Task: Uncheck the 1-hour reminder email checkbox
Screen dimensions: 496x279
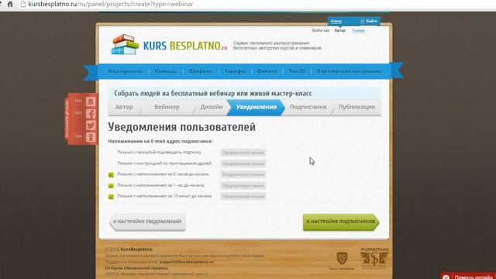Action: pyautogui.click(x=111, y=186)
